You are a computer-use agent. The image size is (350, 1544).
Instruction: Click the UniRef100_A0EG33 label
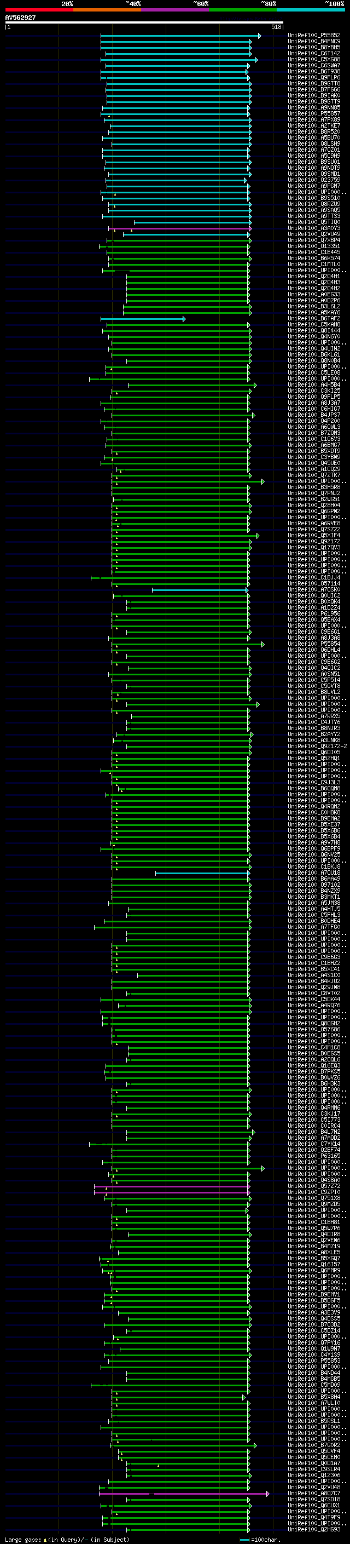click(314, 294)
